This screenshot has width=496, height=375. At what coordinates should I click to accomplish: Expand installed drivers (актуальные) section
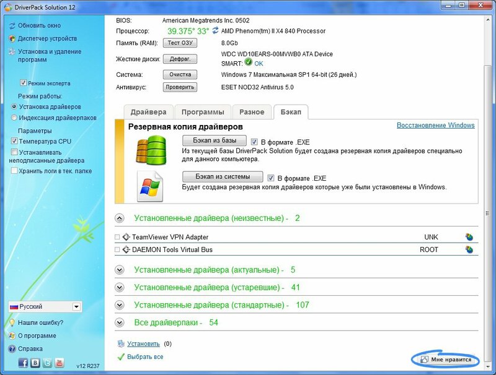[120, 270]
